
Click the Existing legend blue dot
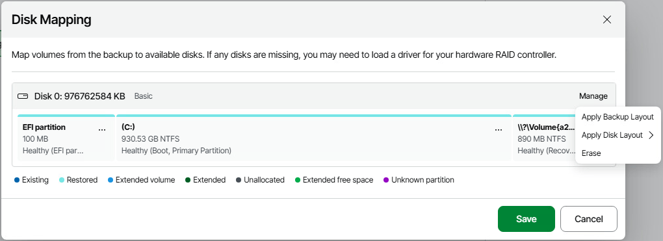click(17, 180)
